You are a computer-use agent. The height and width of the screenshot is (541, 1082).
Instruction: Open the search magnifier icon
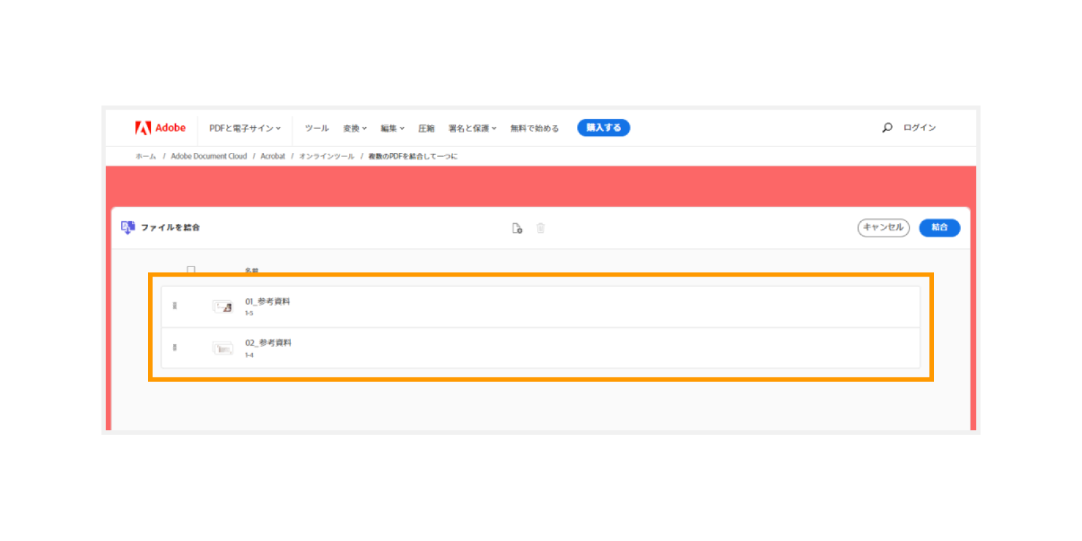(x=887, y=128)
